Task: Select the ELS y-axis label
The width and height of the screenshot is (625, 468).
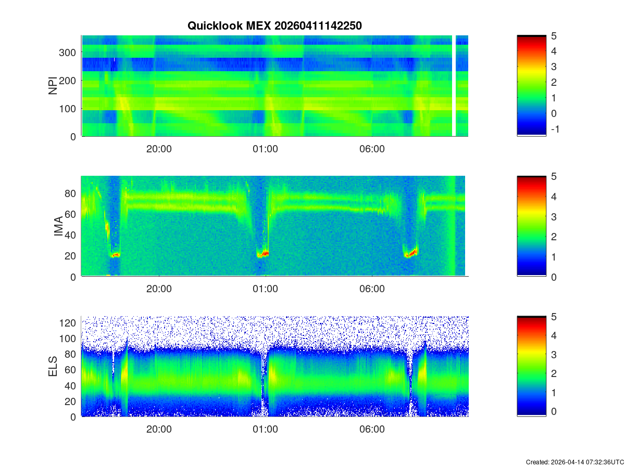Action: coord(53,367)
